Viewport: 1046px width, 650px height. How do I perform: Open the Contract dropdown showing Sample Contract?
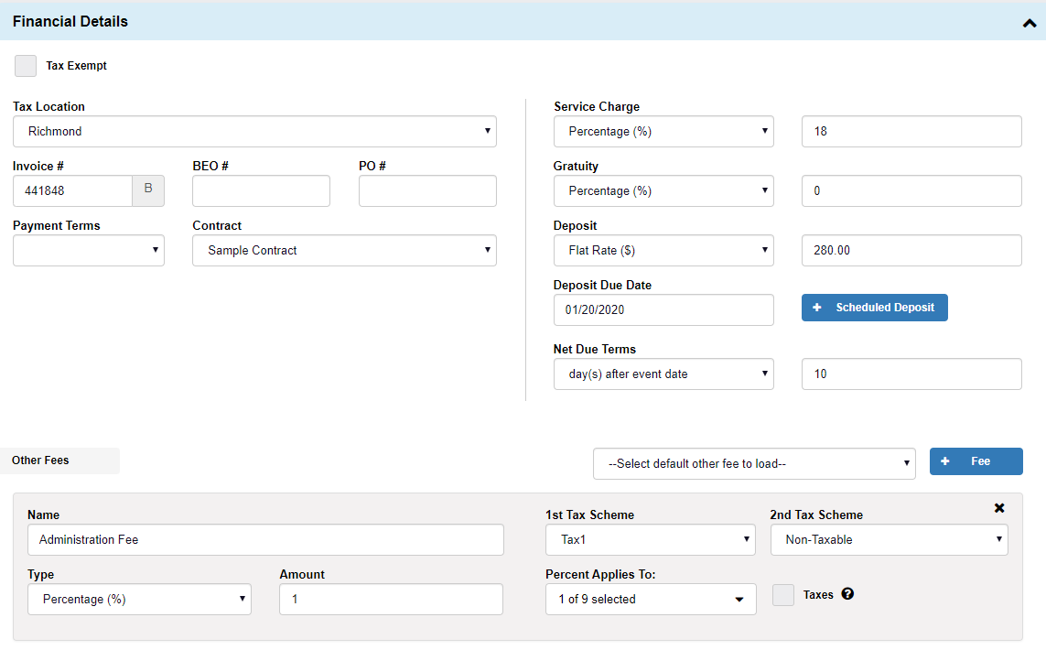pos(344,250)
